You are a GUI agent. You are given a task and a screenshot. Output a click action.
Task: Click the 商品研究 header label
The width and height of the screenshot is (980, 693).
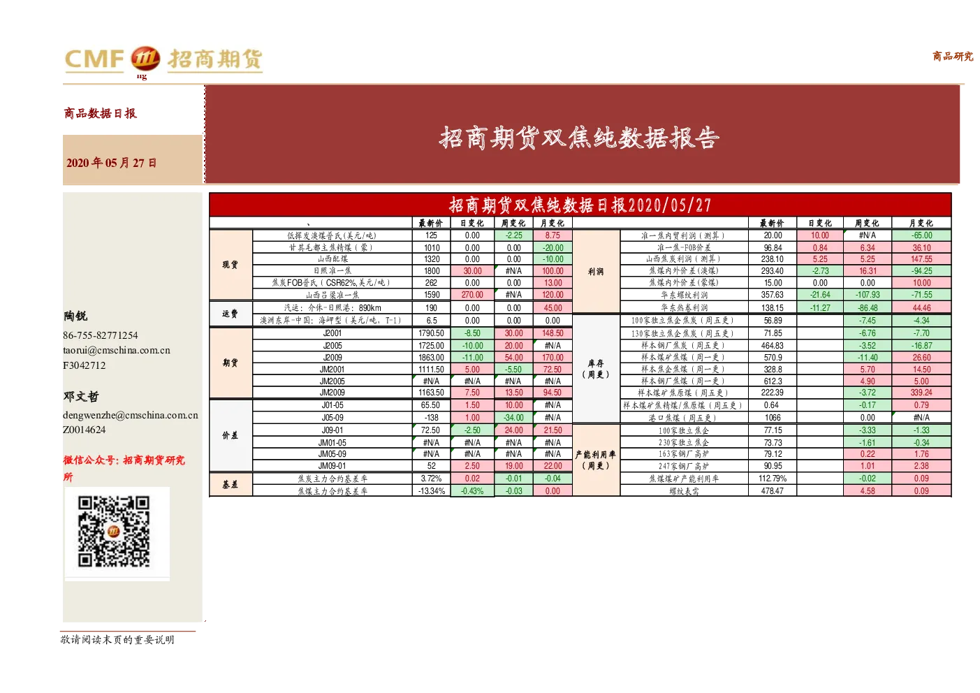pos(953,56)
